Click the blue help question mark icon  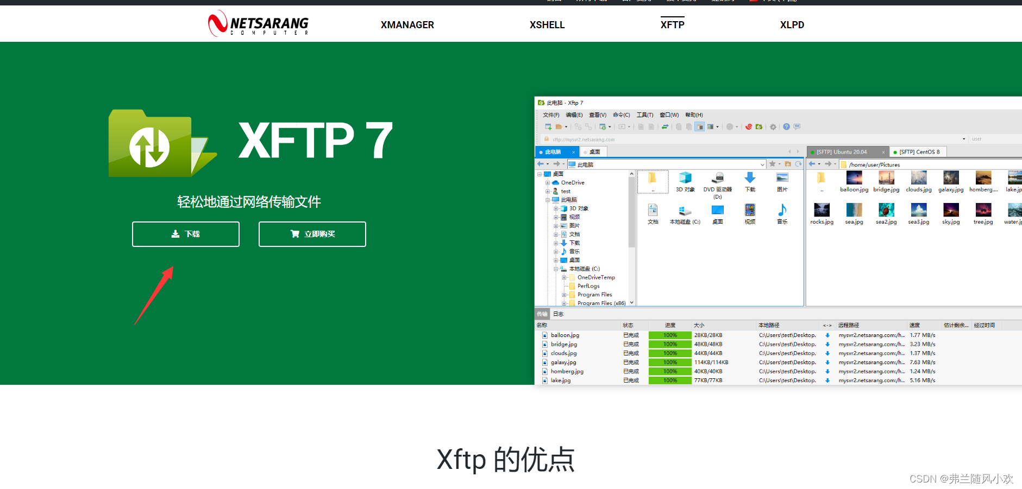786,126
